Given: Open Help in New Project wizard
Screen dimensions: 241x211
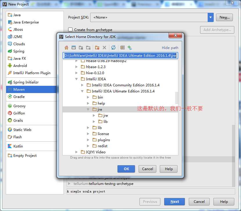Looking at the screenshot, I should pyautogui.click(x=224, y=202).
